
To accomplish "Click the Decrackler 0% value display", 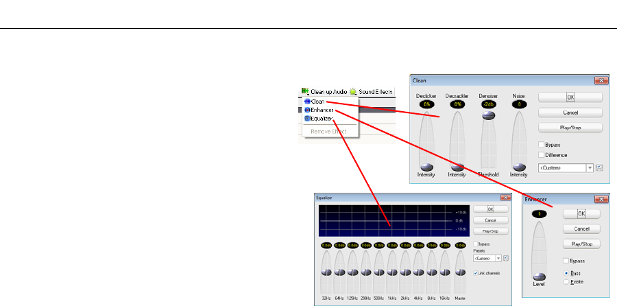I will [x=458, y=104].
